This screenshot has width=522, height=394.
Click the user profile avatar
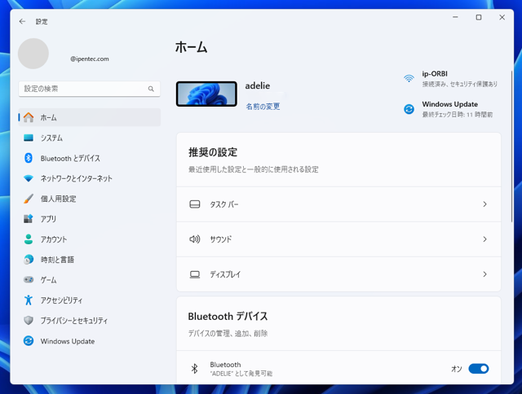[x=33, y=54]
